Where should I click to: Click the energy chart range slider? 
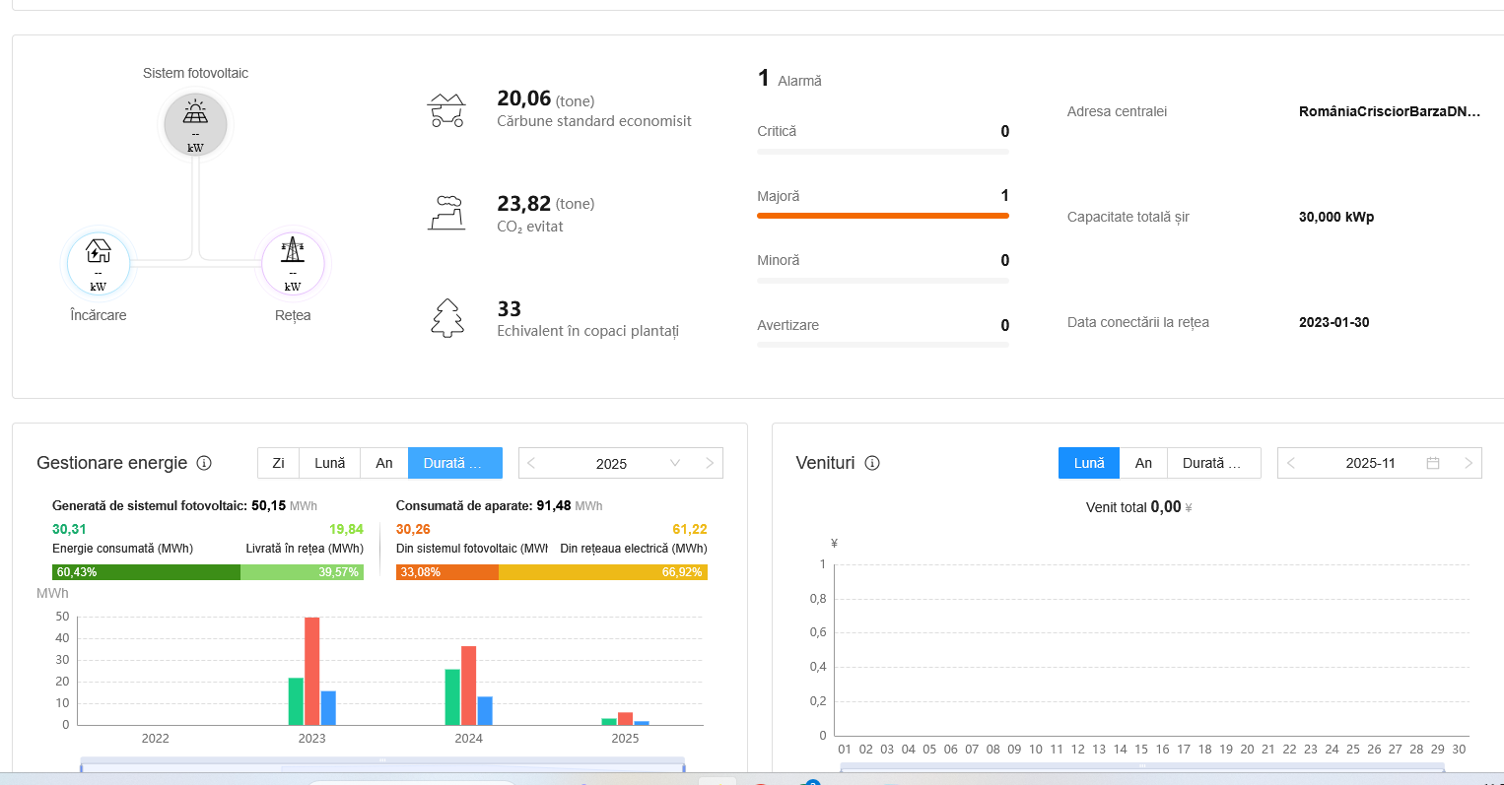tap(382, 764)
